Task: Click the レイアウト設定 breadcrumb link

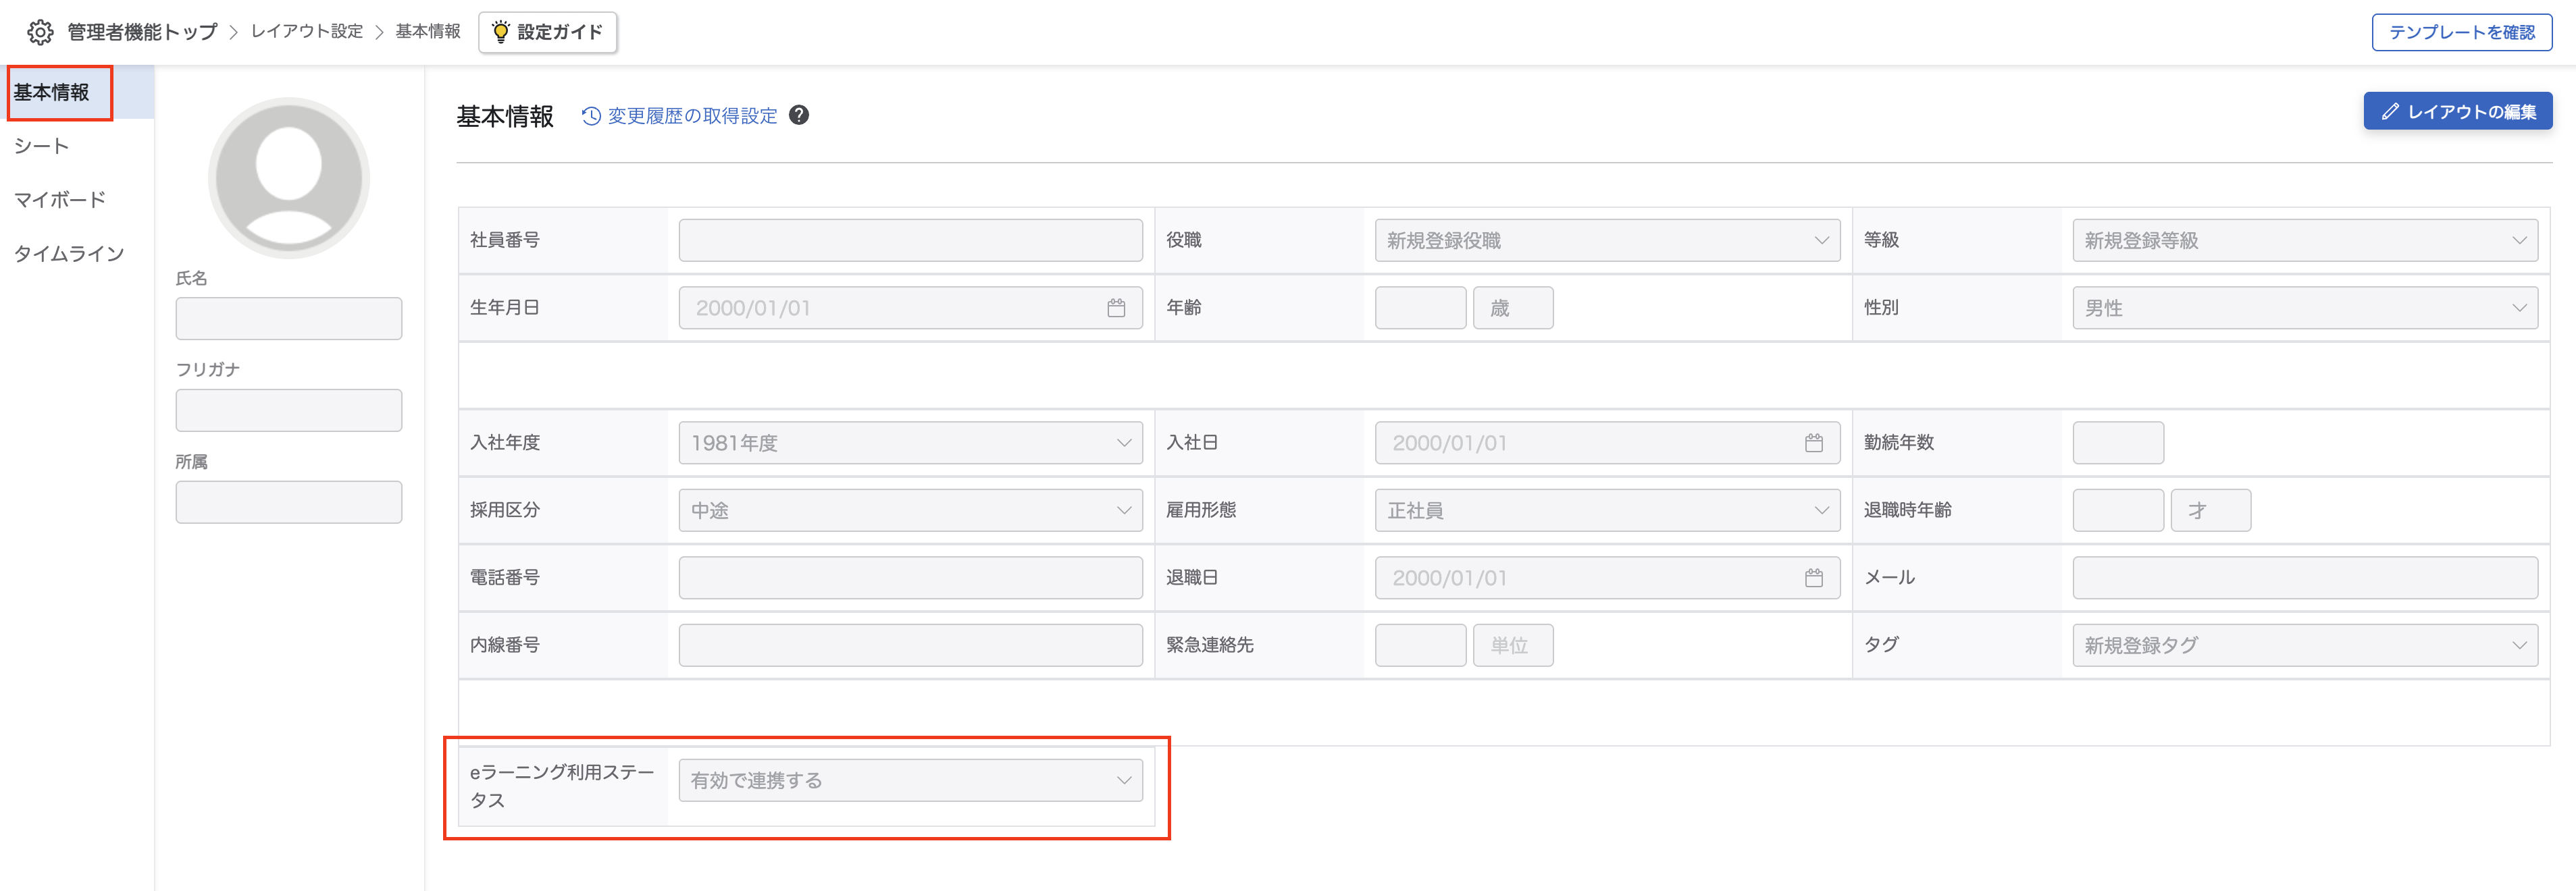Action: point(306,32)
